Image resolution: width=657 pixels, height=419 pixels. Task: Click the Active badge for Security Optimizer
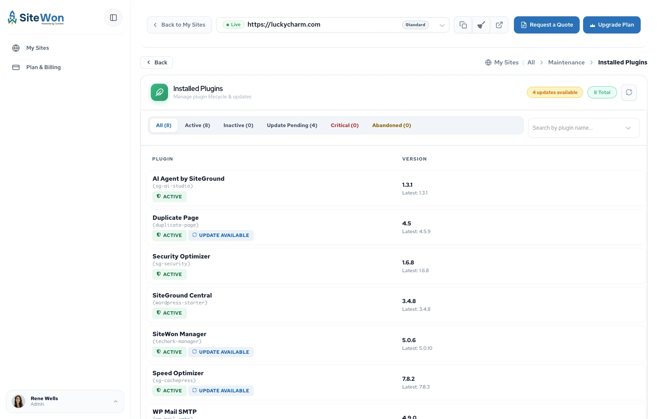(x=169, y=274)
